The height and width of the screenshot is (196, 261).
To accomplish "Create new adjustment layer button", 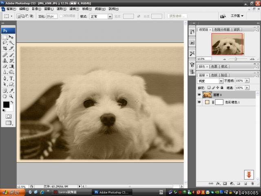I will (232, 184).
